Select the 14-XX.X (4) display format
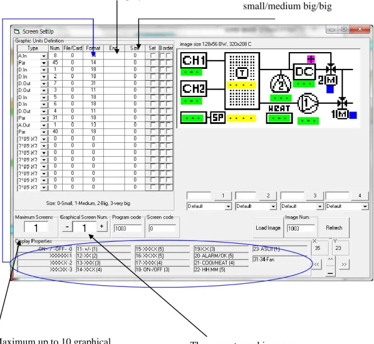 coord(104,269)
